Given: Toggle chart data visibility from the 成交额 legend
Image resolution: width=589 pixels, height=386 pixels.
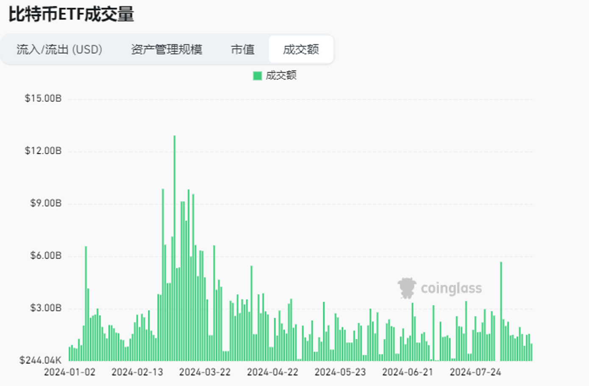Looking at the screenshot, I should click(x=257, y=75).
